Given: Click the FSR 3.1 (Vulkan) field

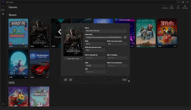Looking at the screenshot, I should pyautogui.click(x=117, y=58).
